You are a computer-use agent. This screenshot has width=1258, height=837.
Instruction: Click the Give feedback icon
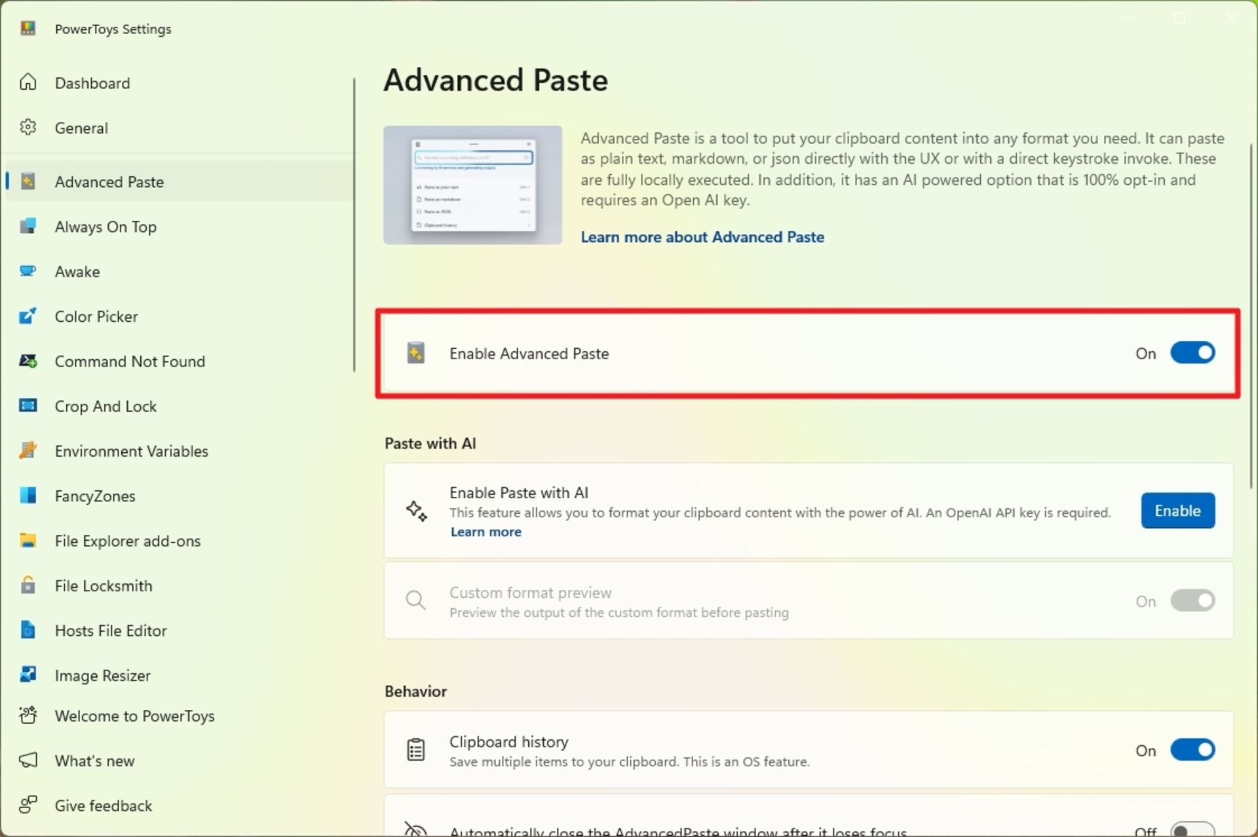pyautogui.click(x=28, y=805)
